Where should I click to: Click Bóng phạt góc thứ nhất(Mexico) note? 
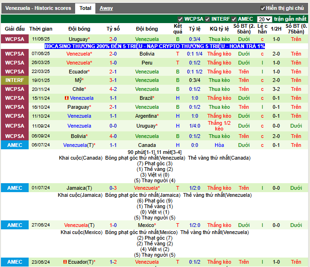pyautogui.click(x=141, y=232)
